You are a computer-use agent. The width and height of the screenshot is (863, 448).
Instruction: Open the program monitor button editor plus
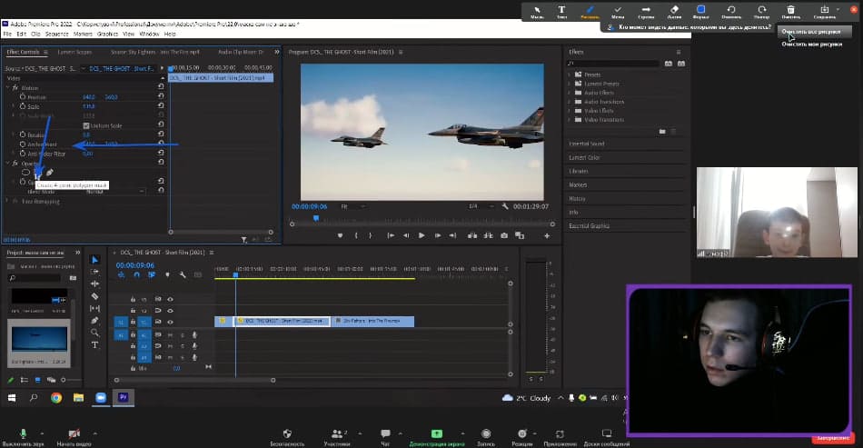pyautogui.click(x=547, y=235)
